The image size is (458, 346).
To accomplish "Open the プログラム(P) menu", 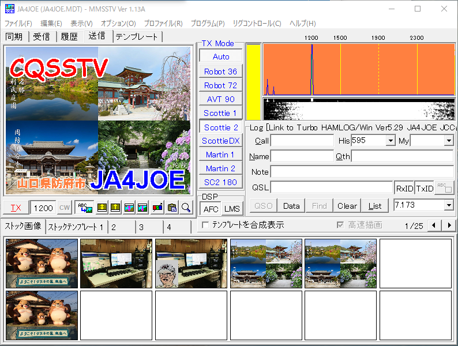I will (208, 24).
